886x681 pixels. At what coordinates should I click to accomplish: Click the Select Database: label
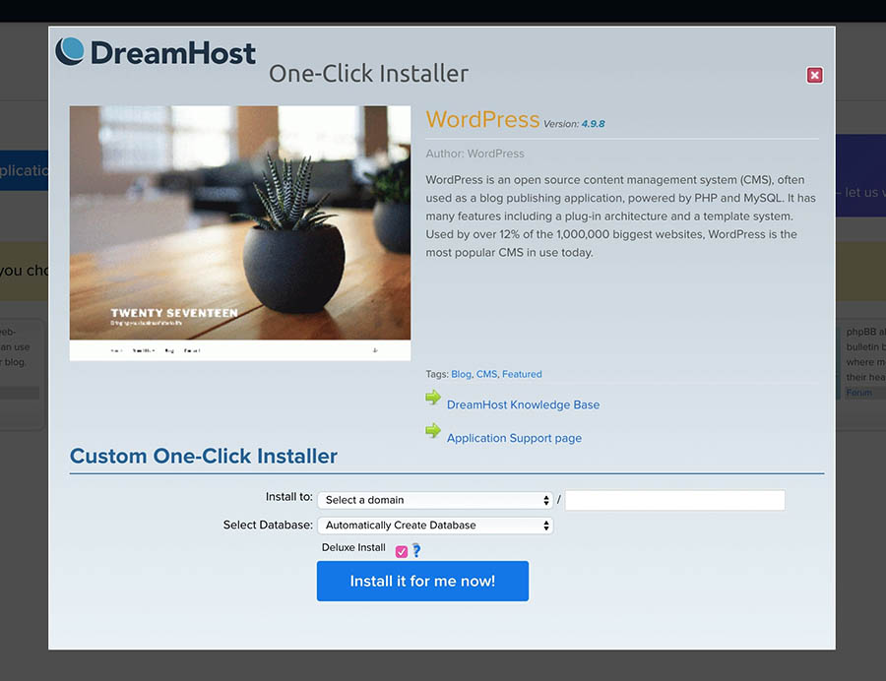pyautogui.click(x=268, y=526)
